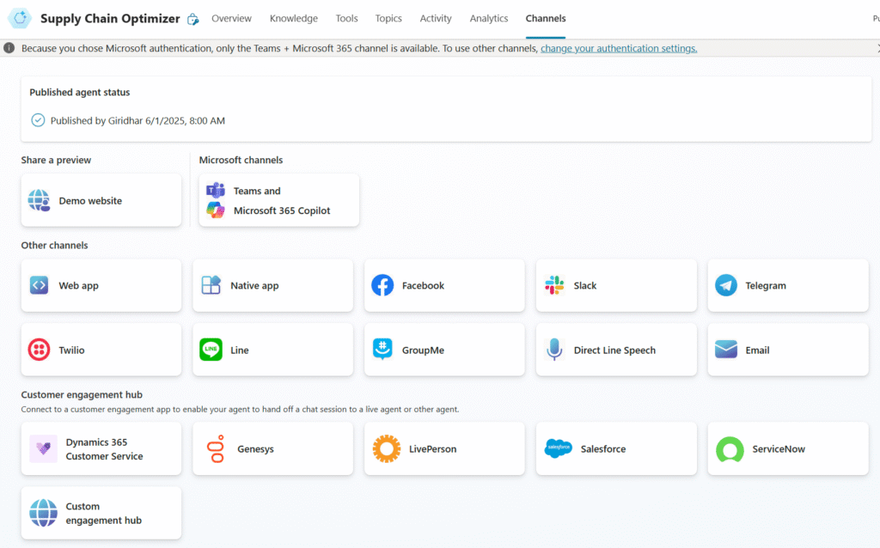Viewport: 880px width, 548px height.
Task: Select the Email channel card
Action: coord(788,350)
